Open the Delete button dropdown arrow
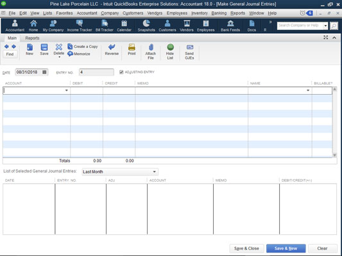The image size is (342, 256). pyautogui.click(x=59, y=57)
